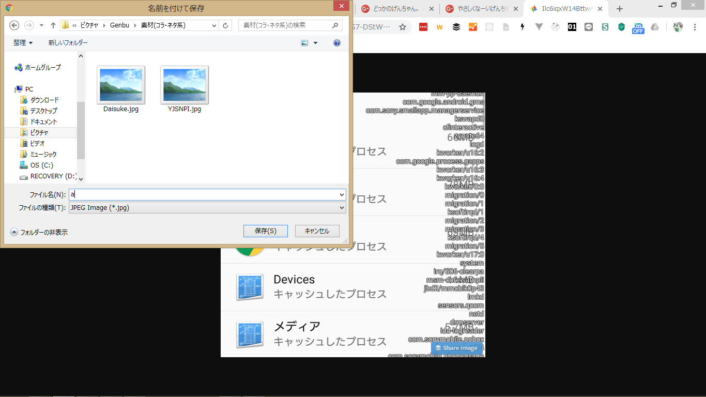Expand the file name history dropdown
The height and width of the screenshot is (397, 706).
click(342, 195)
